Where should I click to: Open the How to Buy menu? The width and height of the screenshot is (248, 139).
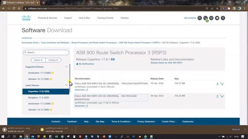coord(84,18)
